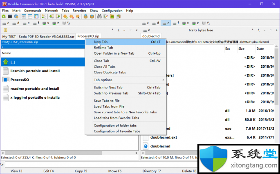Open file search with binoculars icon
280x174 pixels.
tap(99, 17)
